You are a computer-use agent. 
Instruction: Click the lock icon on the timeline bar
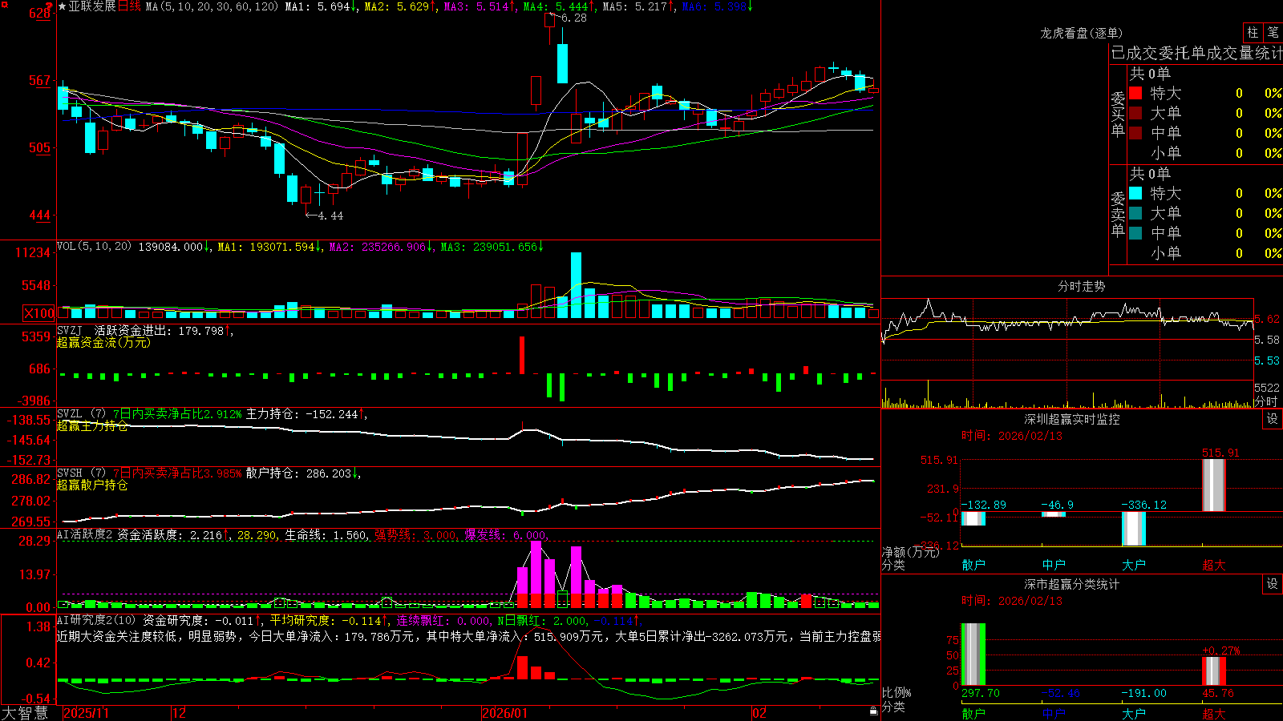tap(873, 711)
